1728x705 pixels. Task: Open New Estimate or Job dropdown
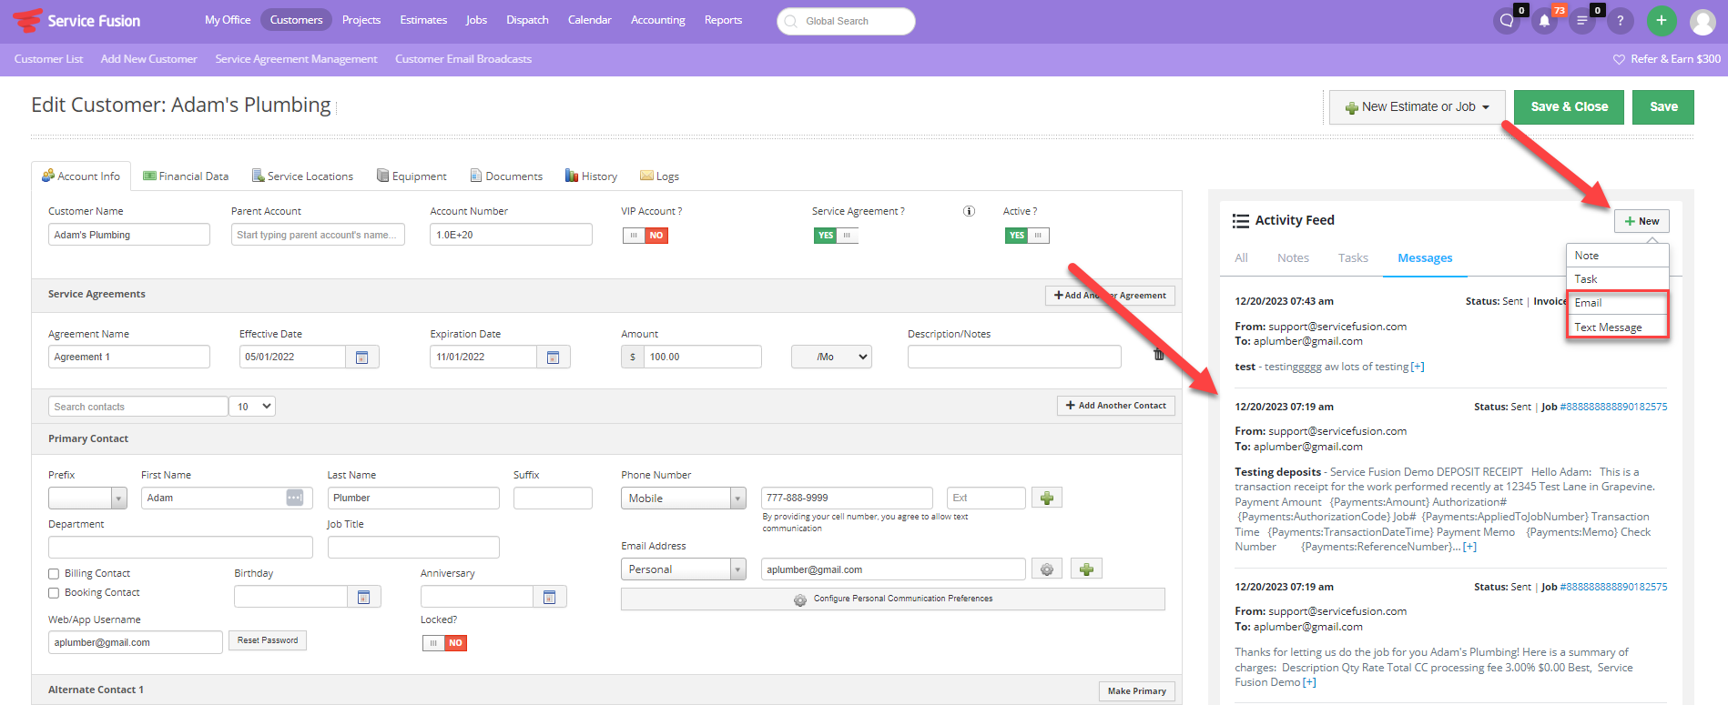[x=1417, y=107]
